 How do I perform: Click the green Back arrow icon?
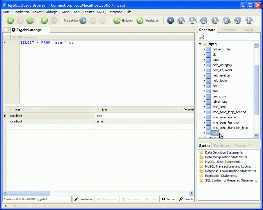tap(10, 20)
